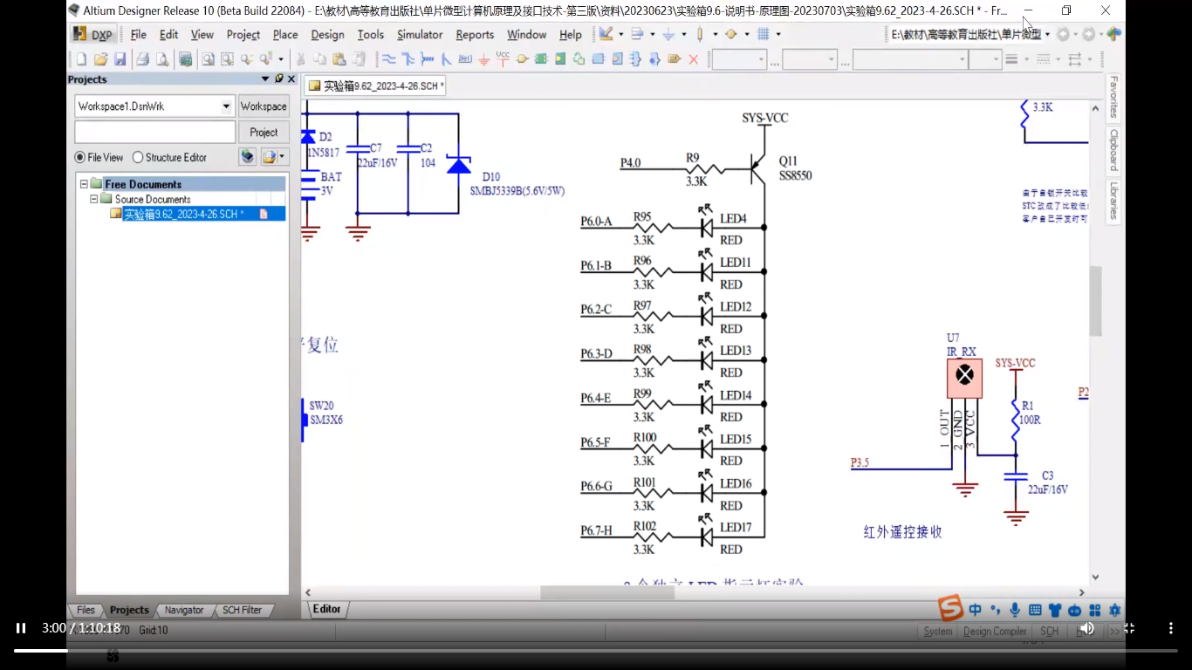Pause the video playback

[x=21, y=628]
